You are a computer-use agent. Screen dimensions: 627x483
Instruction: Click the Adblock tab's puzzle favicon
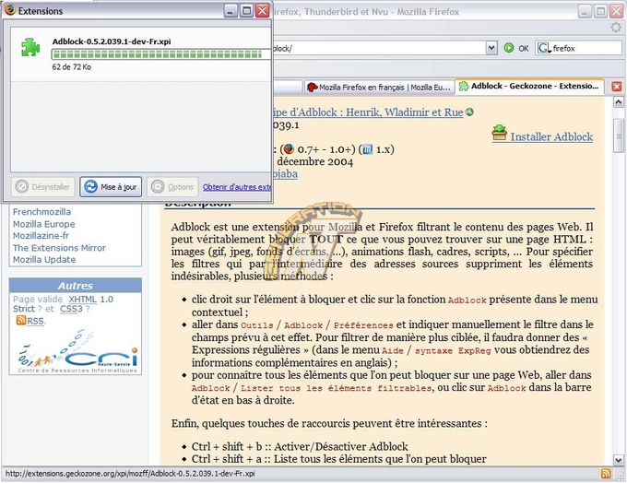(464, 86)
